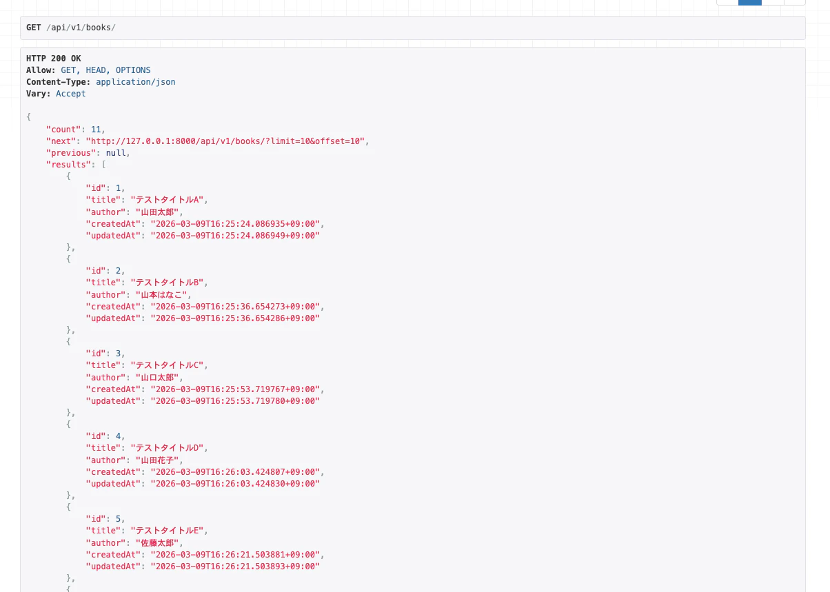
Task: Click updatedAt 2026-03-09T16:25:24.086949 value
Action: point(235,236)
